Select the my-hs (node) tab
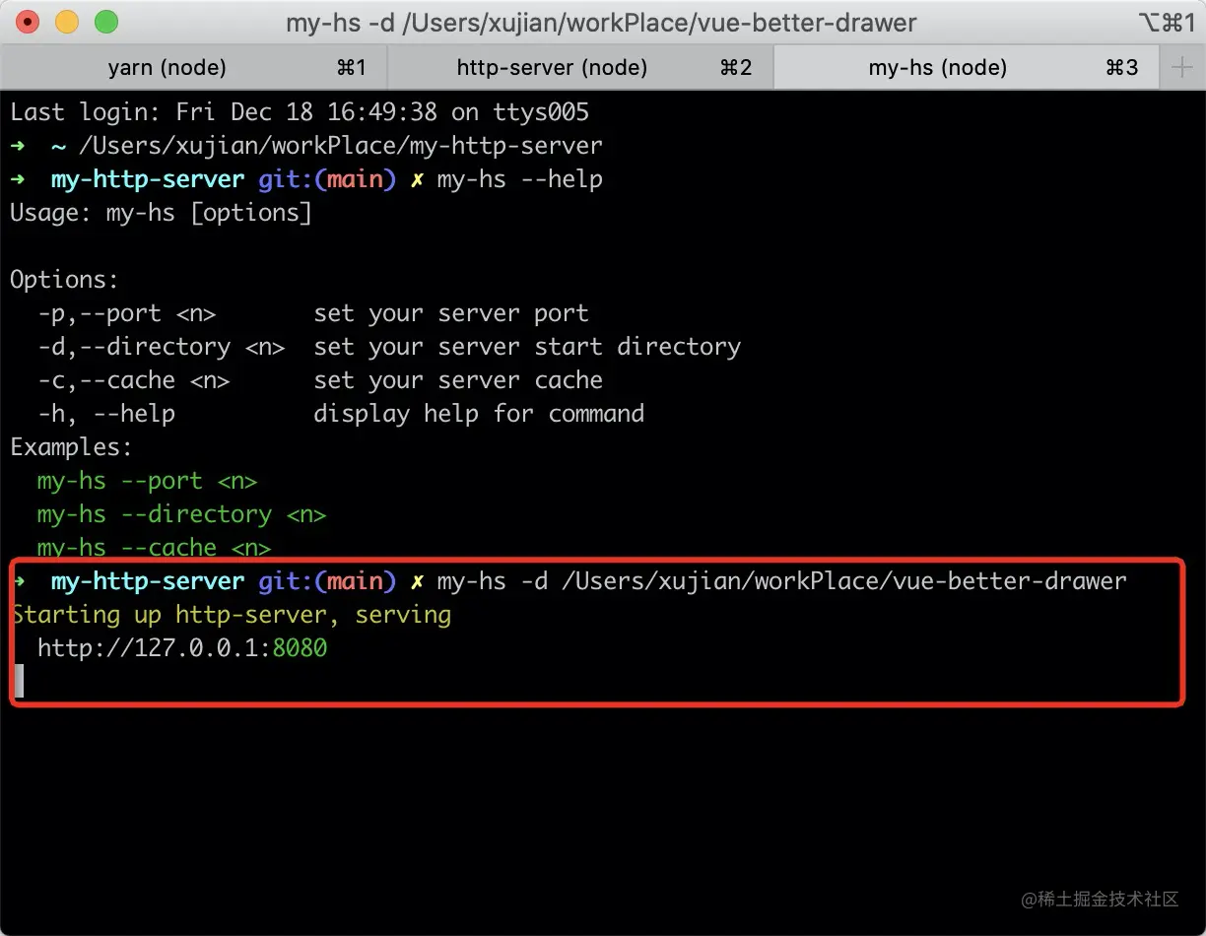Image resolution: width=1206 pixels, height=936 pixels. tap(966, 68)
